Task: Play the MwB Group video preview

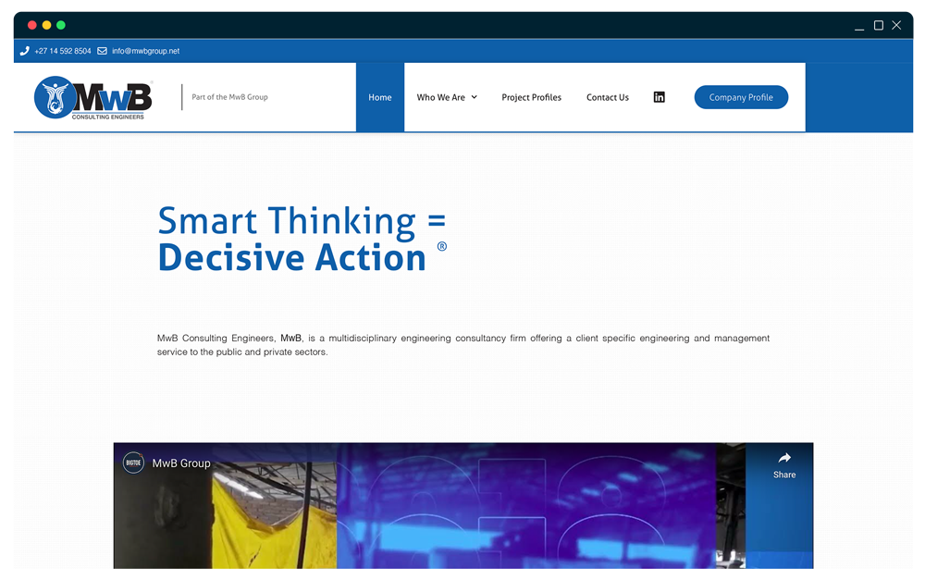Action: pos(462,518)
